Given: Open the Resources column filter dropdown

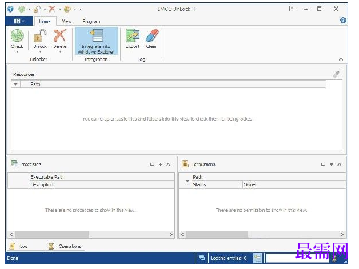Looking at the screenshot, I should pyautogui.click(x=15, y=84).
